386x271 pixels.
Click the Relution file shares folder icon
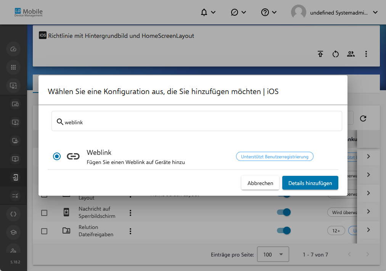click(66, 230)
